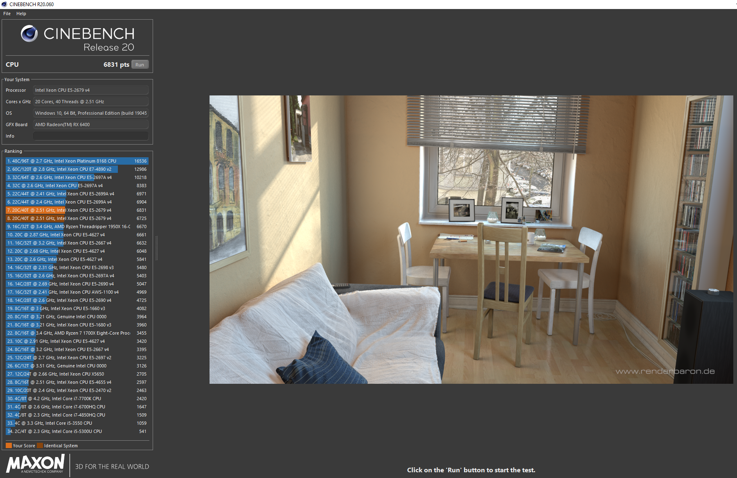This screenshot has width=737, height=478.
Task: Select ranking row 19 Xeon E5-1660 v3
Action: (x=77, y=308)
